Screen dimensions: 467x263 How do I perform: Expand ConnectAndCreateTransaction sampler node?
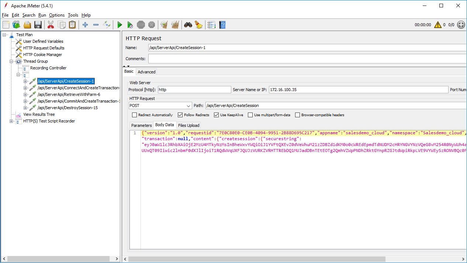[25, 88]
